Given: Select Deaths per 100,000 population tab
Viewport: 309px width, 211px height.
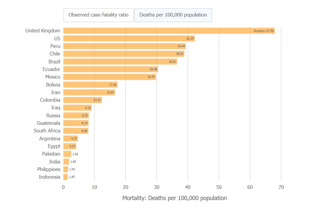Looking at the screenshot, I should [x=173, y=15].
